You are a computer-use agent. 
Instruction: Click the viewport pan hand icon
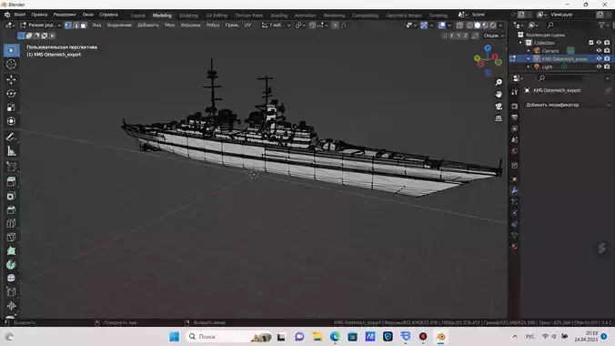click(499, 95)
